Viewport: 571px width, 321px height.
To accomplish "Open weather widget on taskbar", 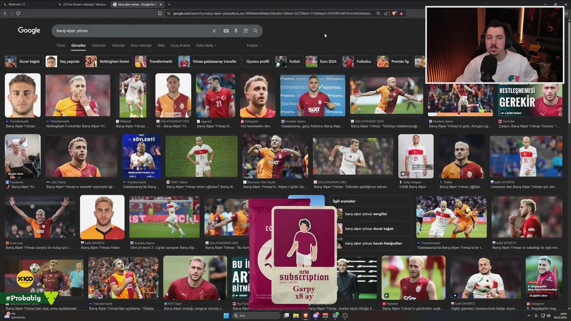I will 14,316.
